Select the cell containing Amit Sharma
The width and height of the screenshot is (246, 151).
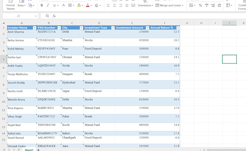point(22,34)
